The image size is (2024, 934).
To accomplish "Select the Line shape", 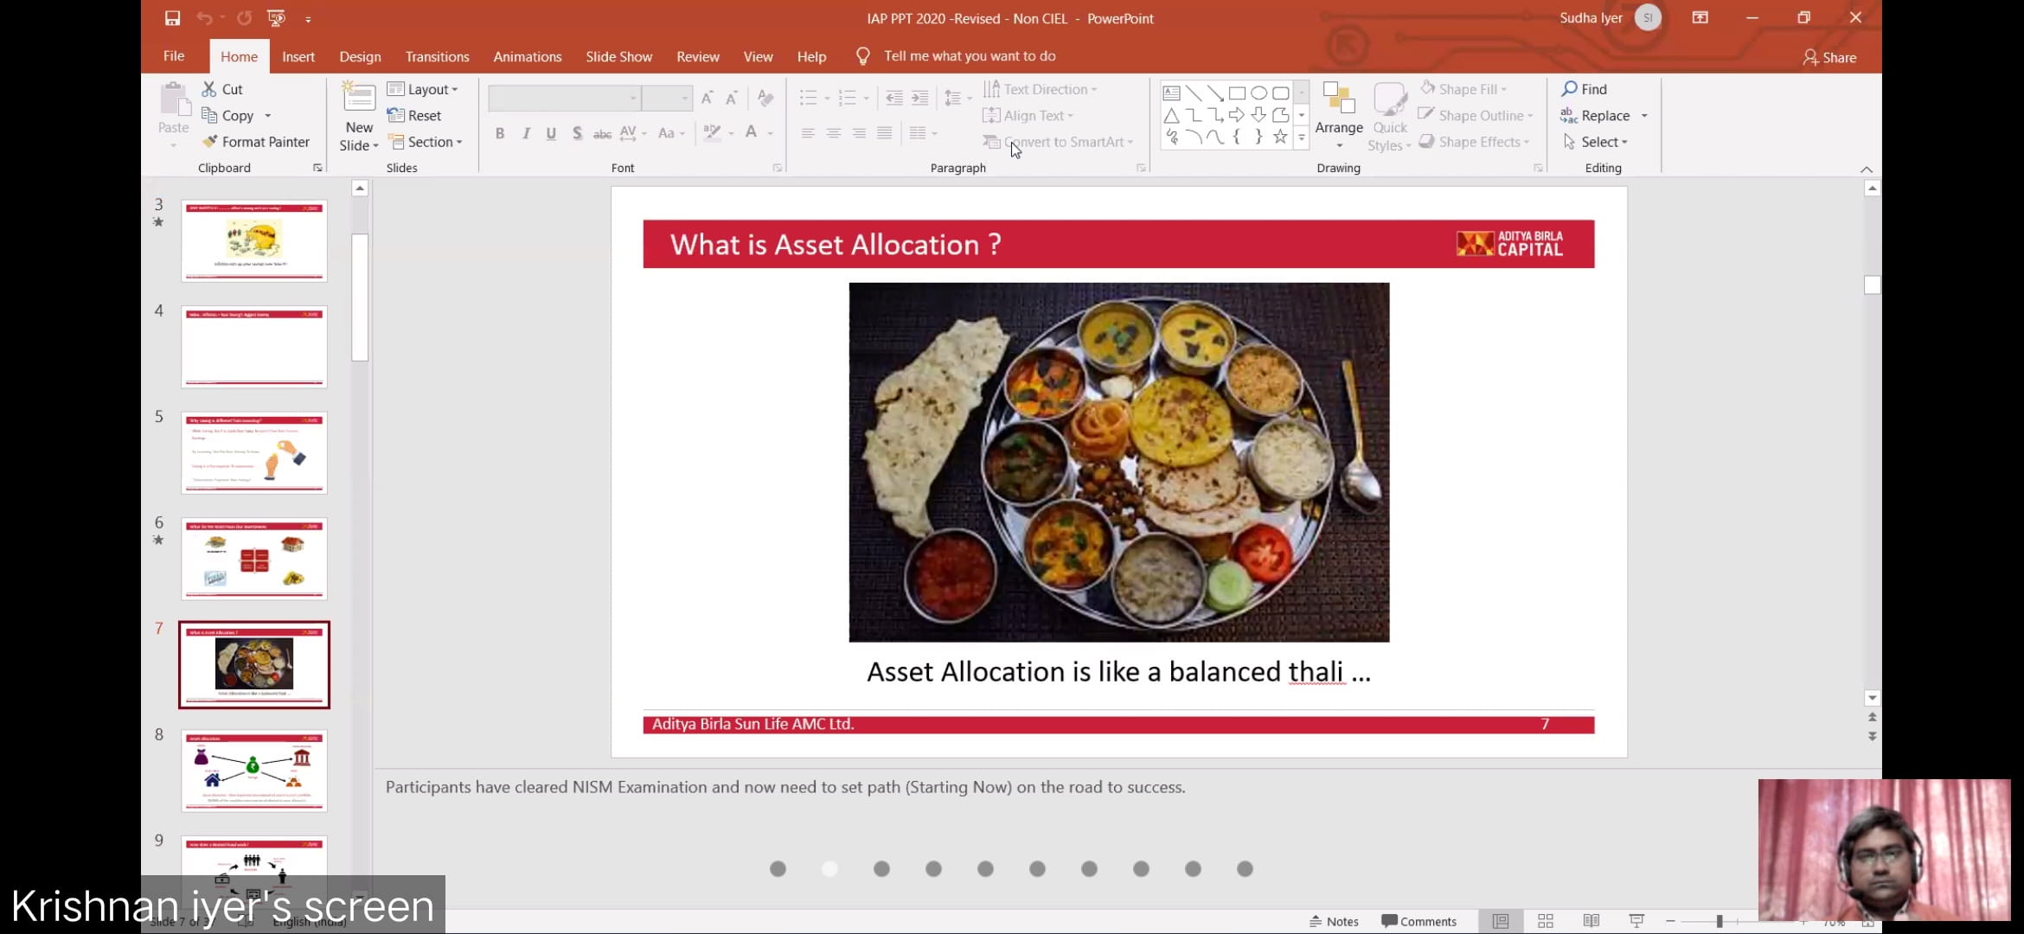I will (1194, 93).
